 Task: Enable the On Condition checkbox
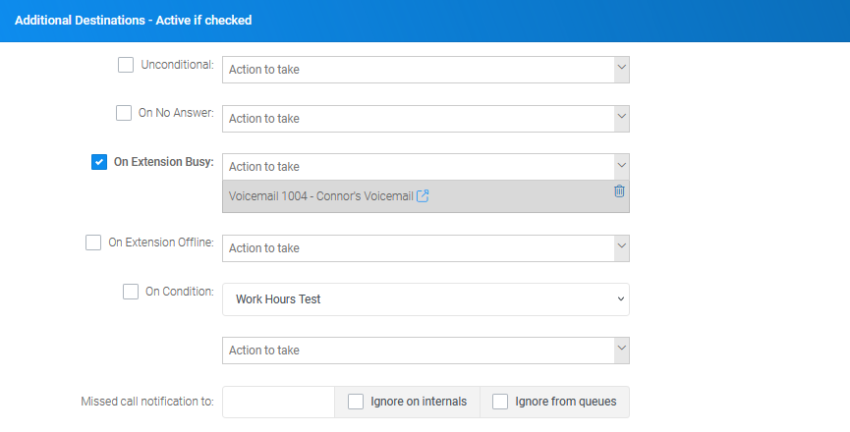click(x=131, y=292)
